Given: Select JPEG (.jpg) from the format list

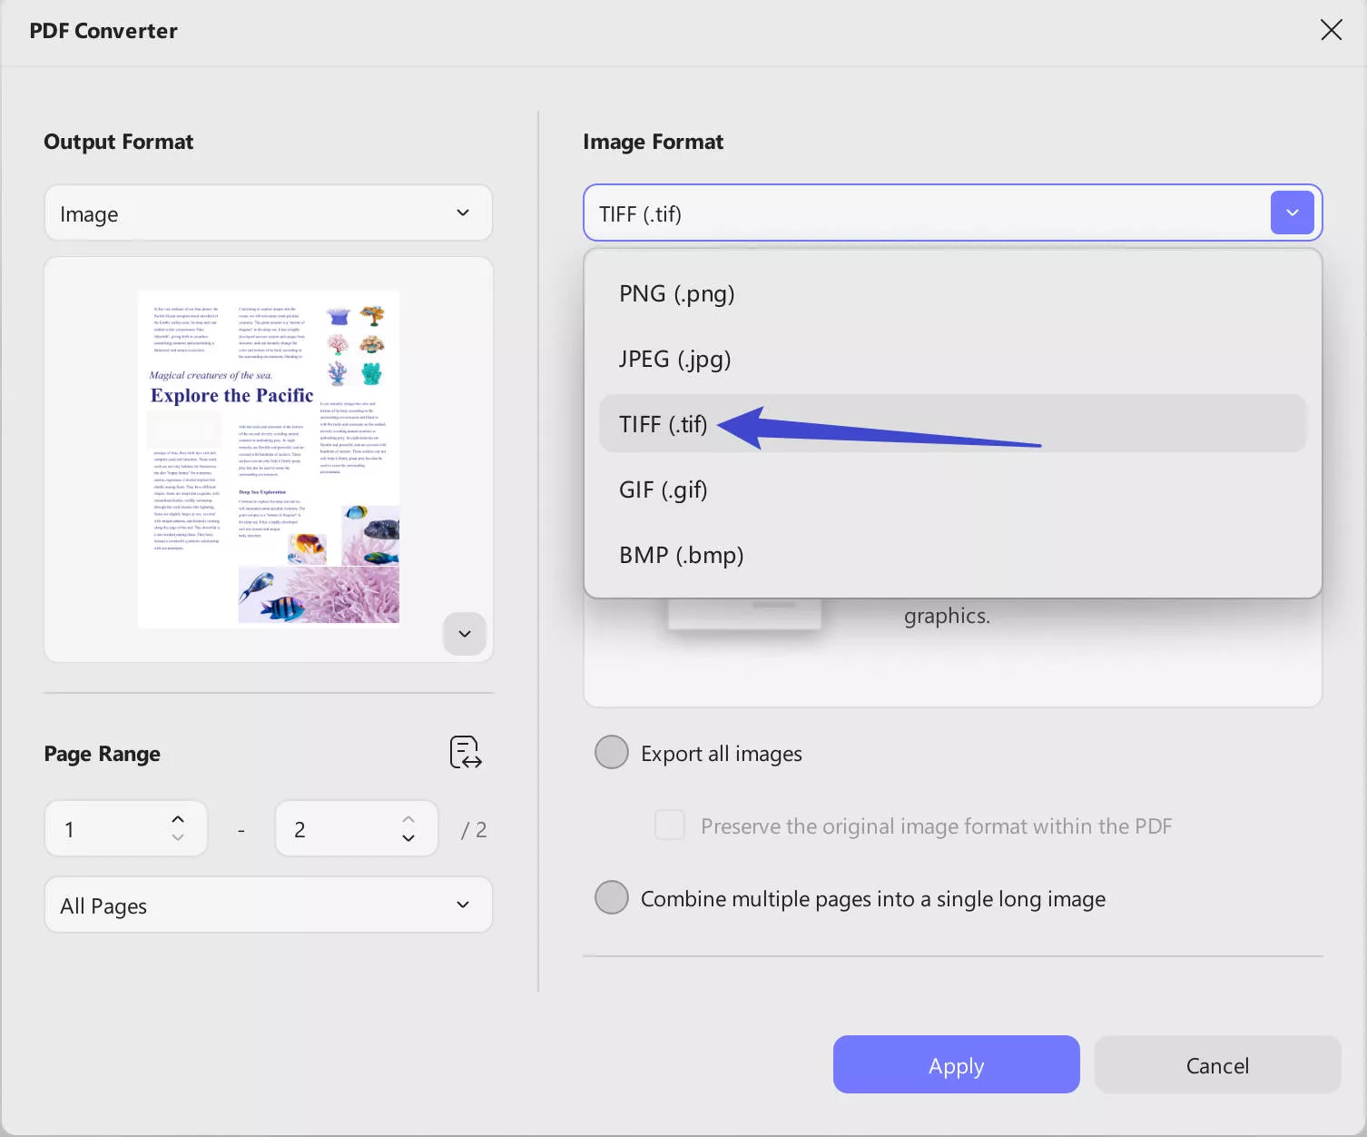Looking at the screenshot, I should 675,358.
